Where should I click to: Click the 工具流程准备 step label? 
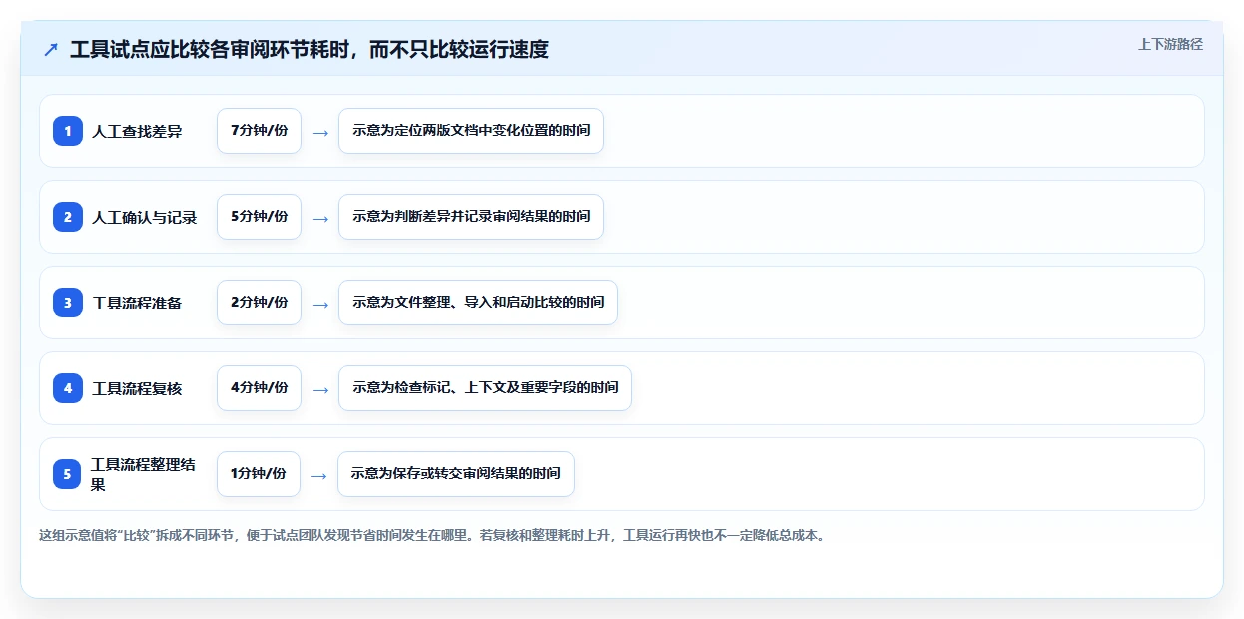(137, 303)
